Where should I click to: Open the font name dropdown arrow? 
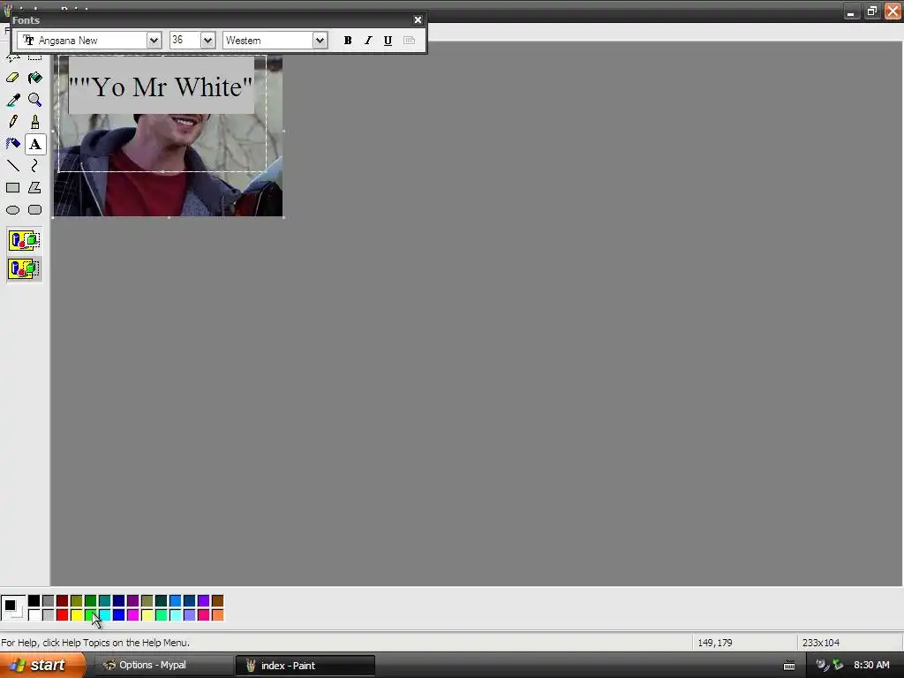[154, 41]
